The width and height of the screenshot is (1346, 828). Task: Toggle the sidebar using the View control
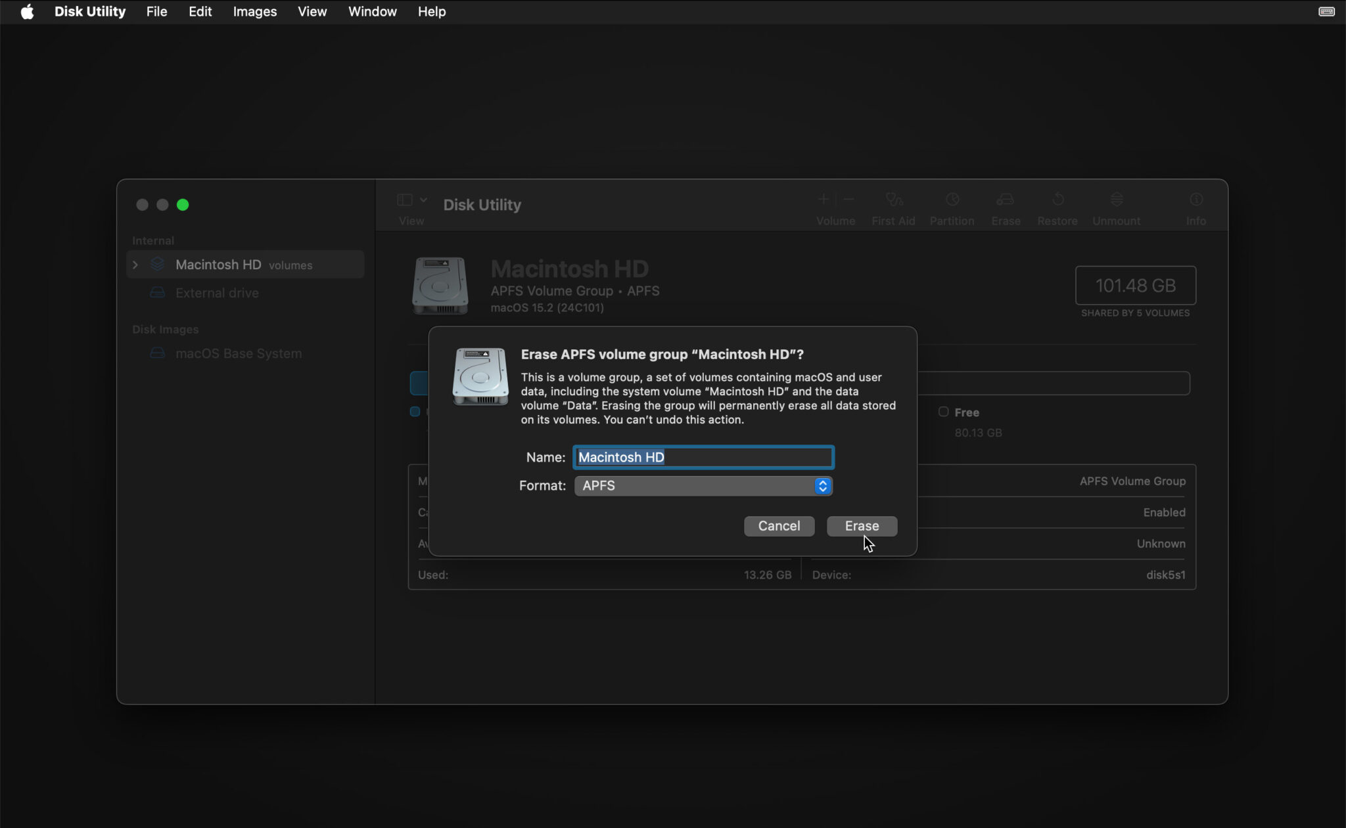click(406, 200)
